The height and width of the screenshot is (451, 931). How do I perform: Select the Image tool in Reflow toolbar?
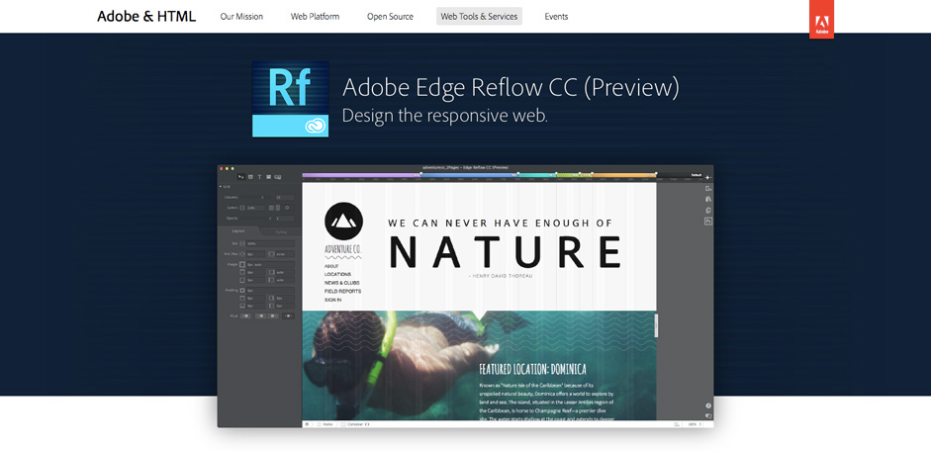(268, 177)
